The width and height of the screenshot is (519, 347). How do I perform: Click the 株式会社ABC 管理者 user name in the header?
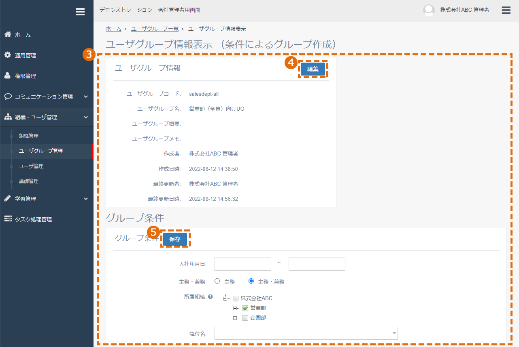click(465, 10)
